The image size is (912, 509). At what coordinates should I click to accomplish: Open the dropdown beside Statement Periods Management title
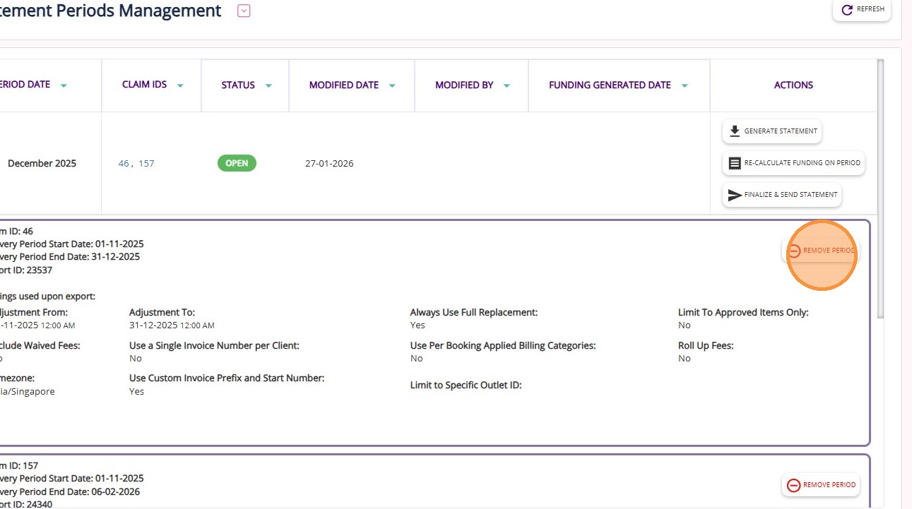(x=244, y=11)
